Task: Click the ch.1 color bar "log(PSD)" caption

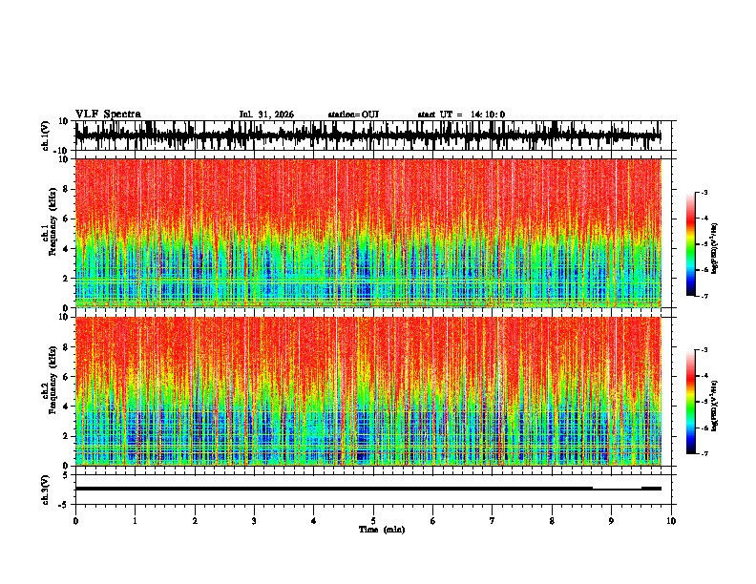Action: (x=714, y=248)
